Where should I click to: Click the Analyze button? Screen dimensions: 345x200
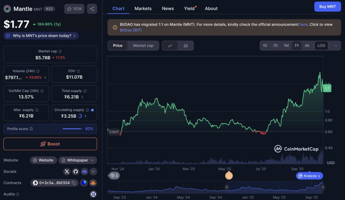click(309, 176)
